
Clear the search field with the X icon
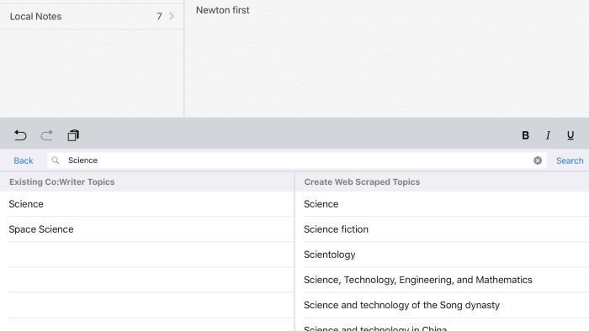[x=538, y=160]
